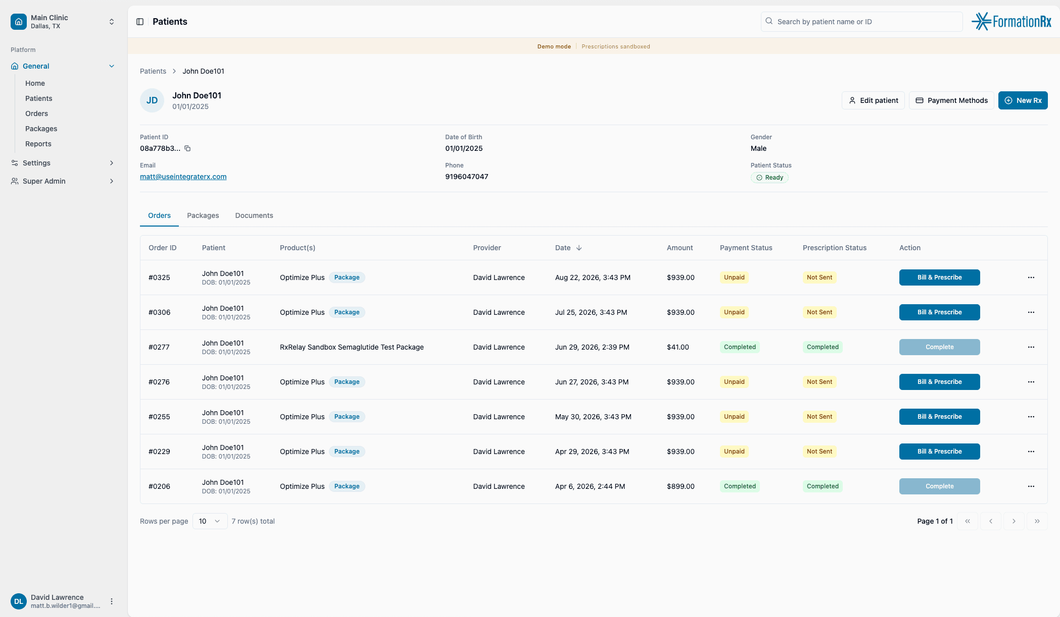Click the Main Clinic home icon
The image size is (1060, 617).
coord(19,22)
